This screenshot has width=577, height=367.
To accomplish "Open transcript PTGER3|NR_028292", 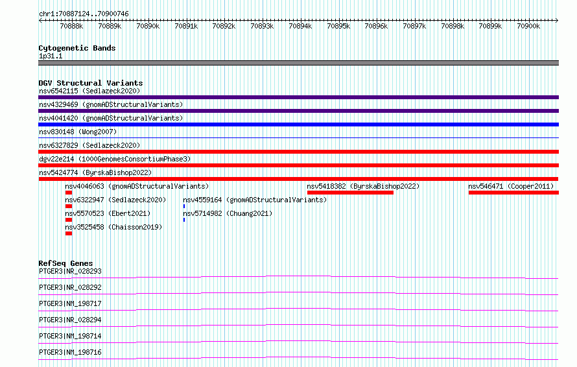I will (x=70, y=287).
